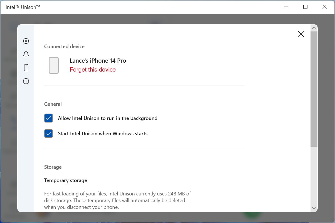Click the phone outline thumbnail next to device name

pos(54,65)
